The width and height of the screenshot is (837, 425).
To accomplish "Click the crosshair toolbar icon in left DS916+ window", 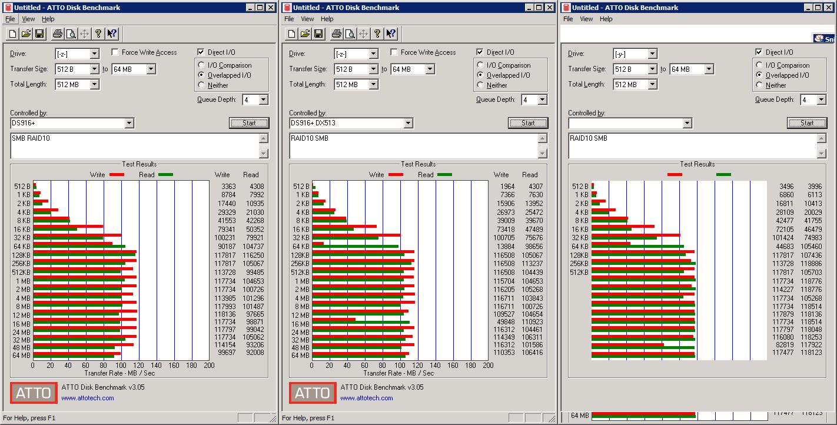I will click(x=84, y=34).
